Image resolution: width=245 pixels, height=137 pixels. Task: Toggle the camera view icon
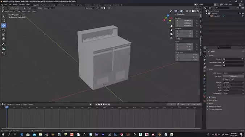171,34
